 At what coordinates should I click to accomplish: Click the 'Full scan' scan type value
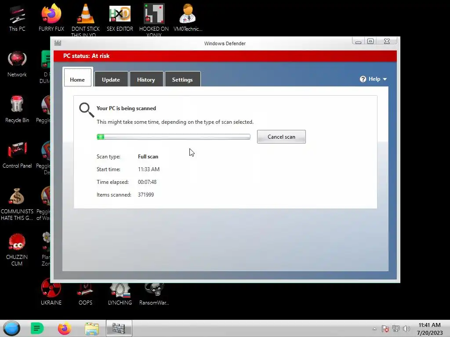[148, 157]
